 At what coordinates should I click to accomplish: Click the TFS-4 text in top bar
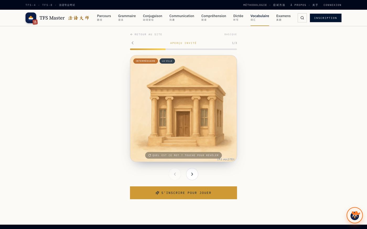(x=30, y=5)
